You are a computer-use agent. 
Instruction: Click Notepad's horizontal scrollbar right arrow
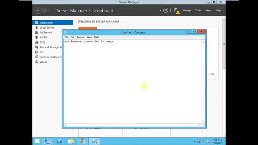(200, 125)
